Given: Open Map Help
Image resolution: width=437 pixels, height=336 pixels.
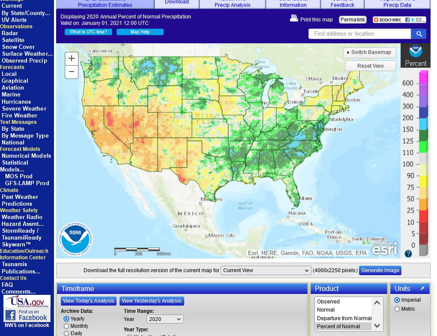Looking at the screenshot, I should (x=140, y=32).
